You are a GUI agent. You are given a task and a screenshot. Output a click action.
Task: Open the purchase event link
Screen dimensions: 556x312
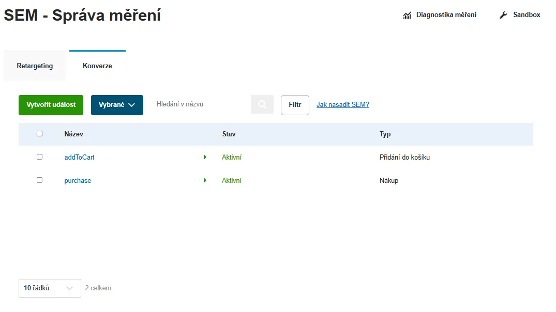[78, 181]
